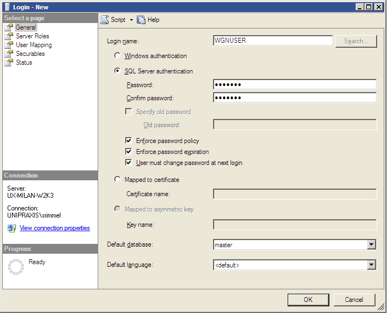Image resolution: width=387 pixels, height=314 pixels.
Task: Focus the Login name text field
Action: tap(272, 41)
